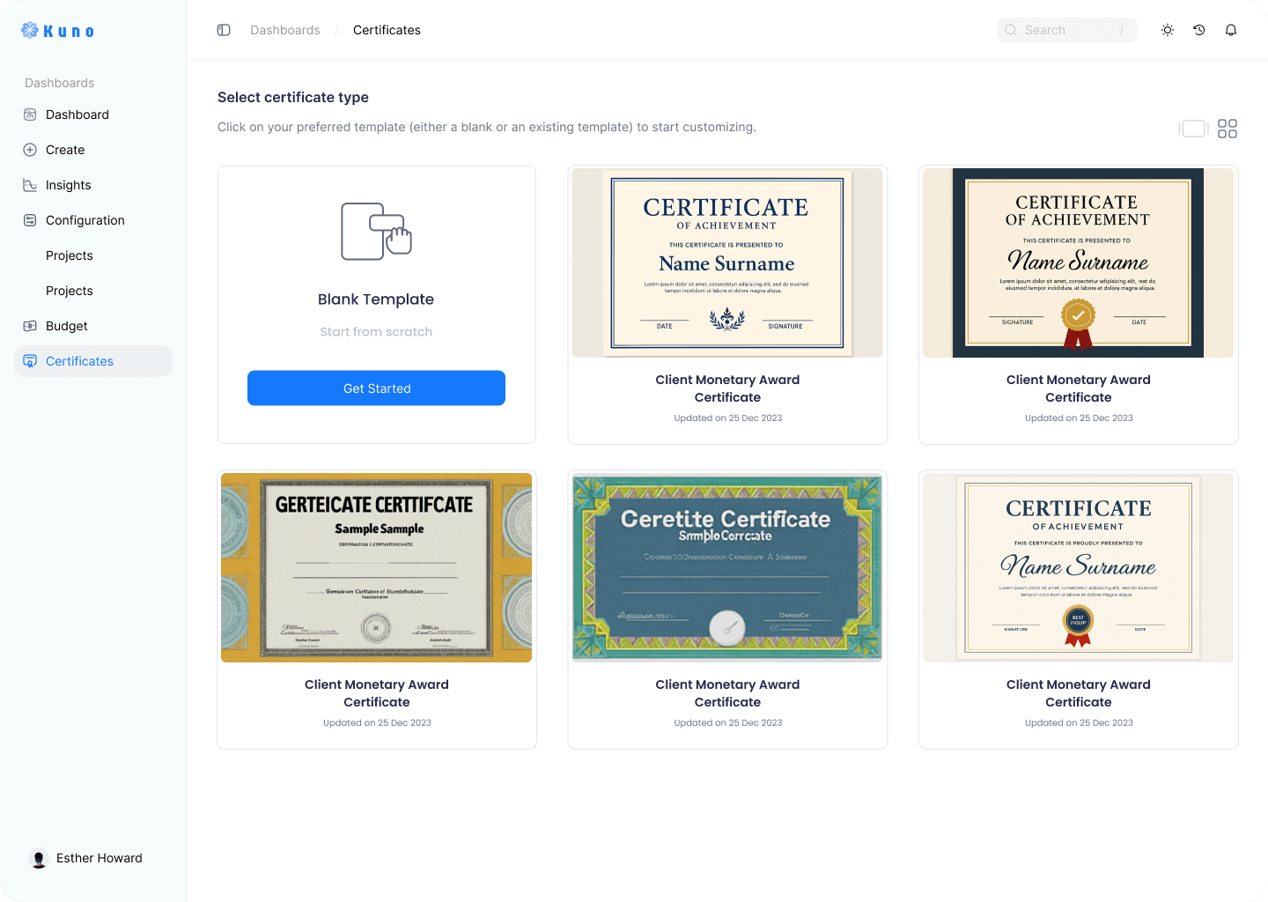Select the cream certificate with Best Award ribbon
This screenshot has width=1268, height=902.
click(x=1078, y=567)
